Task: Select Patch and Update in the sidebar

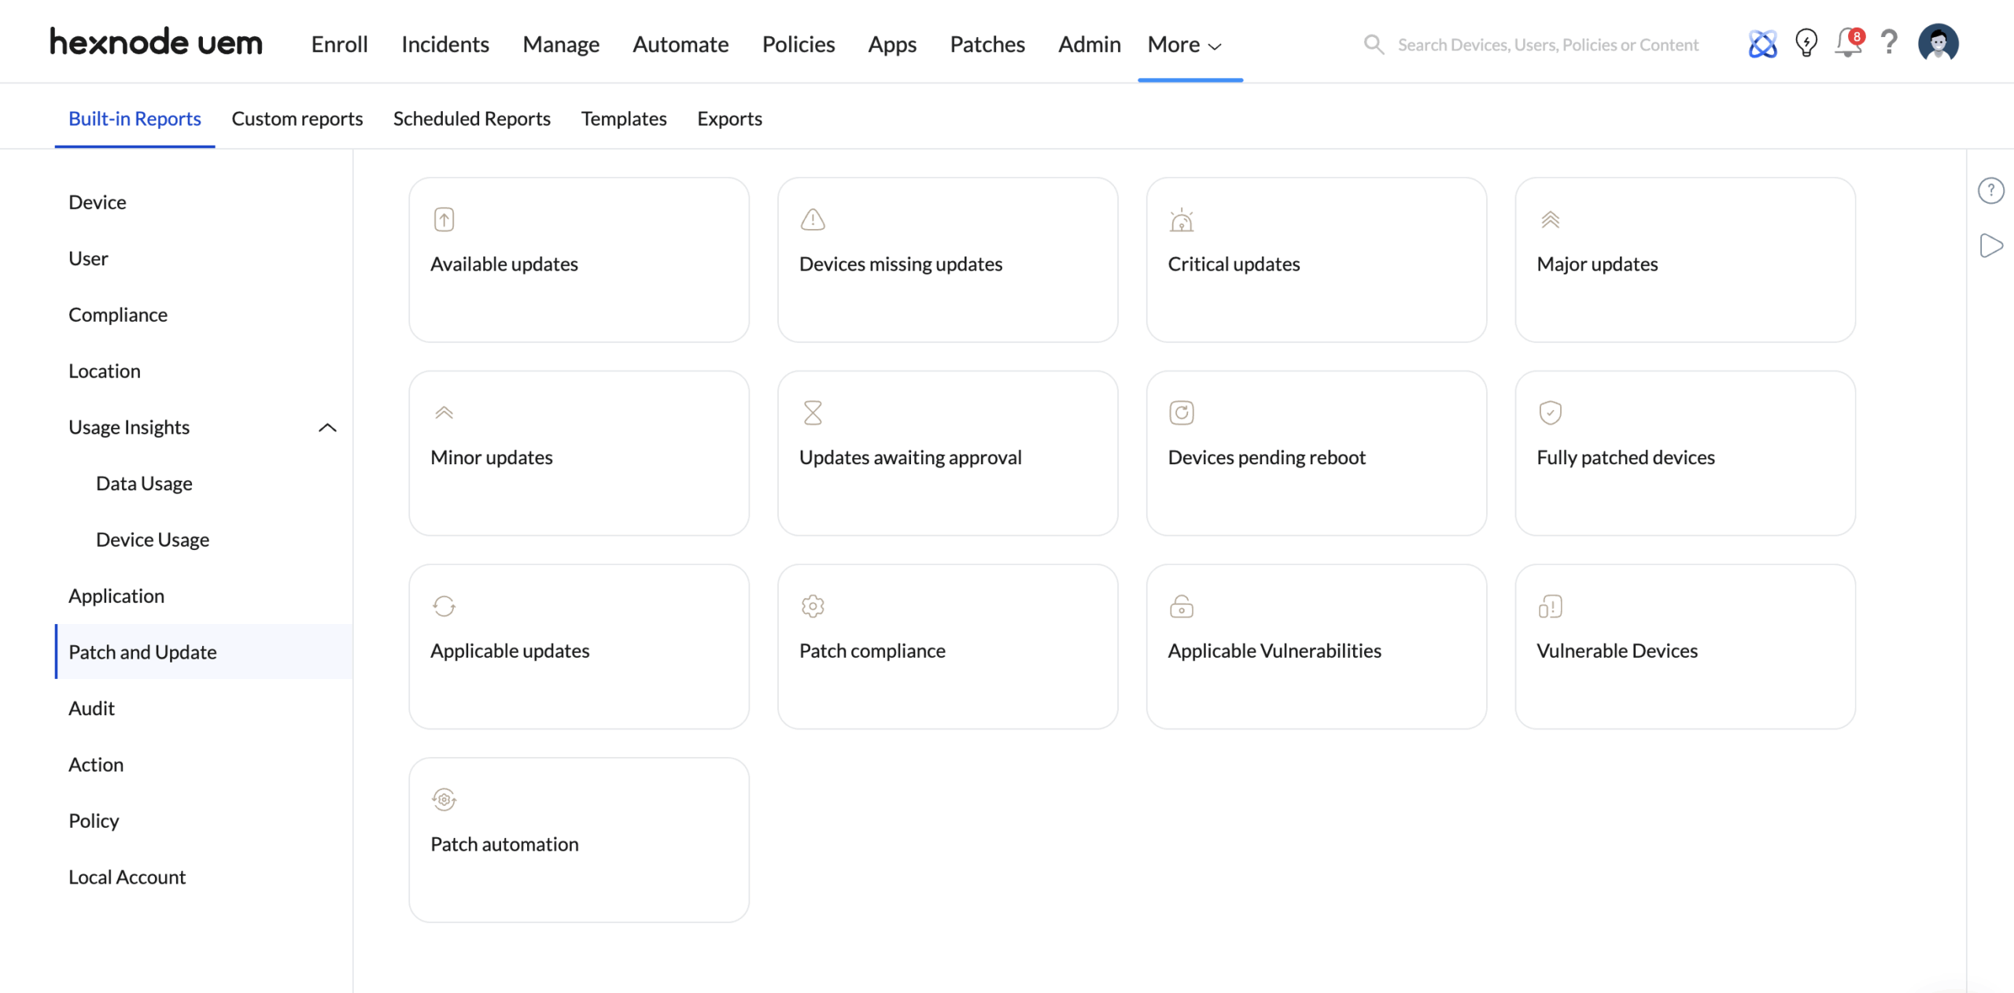Action: pyautogui.click(x=142, y=652)
